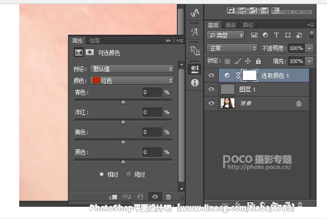Viewport: 327px width, 219px height.
Task: Open the 类型 layer filter dropdown
Action: coord(225,35)
